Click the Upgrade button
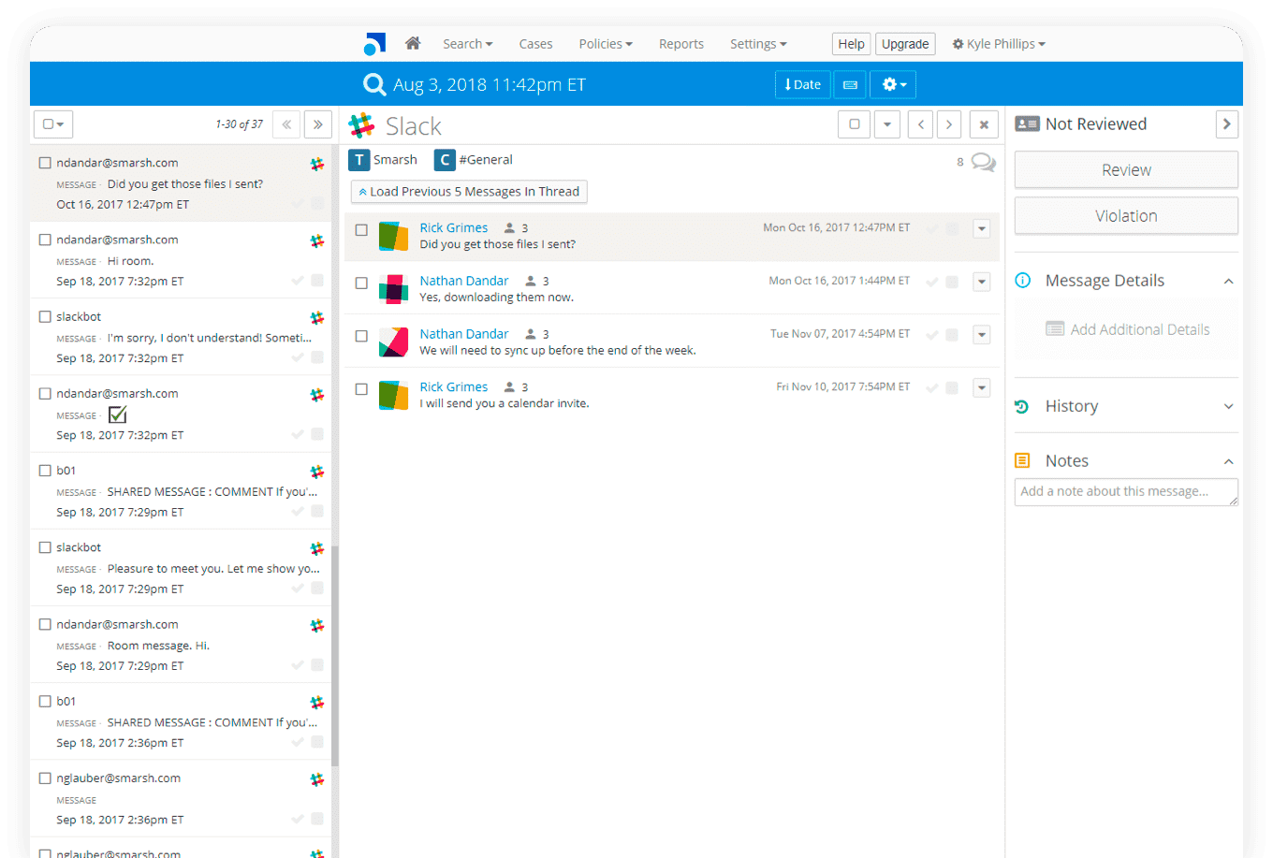 tap(905, 44)
